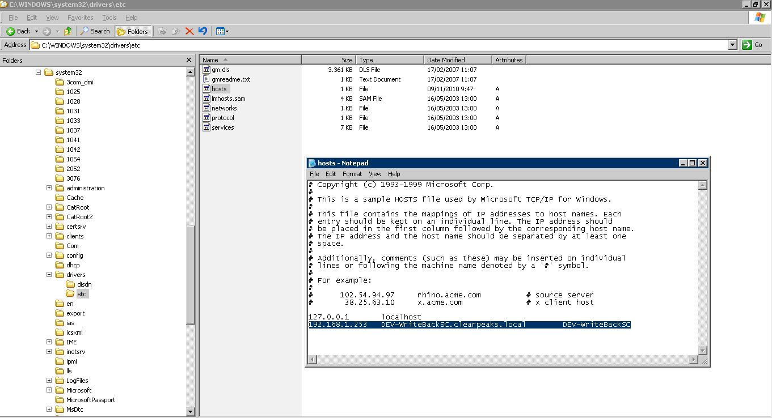Click the folder tree scrollbar up arrow
Viewport: 772px width, 418px height.
point(190,72)
